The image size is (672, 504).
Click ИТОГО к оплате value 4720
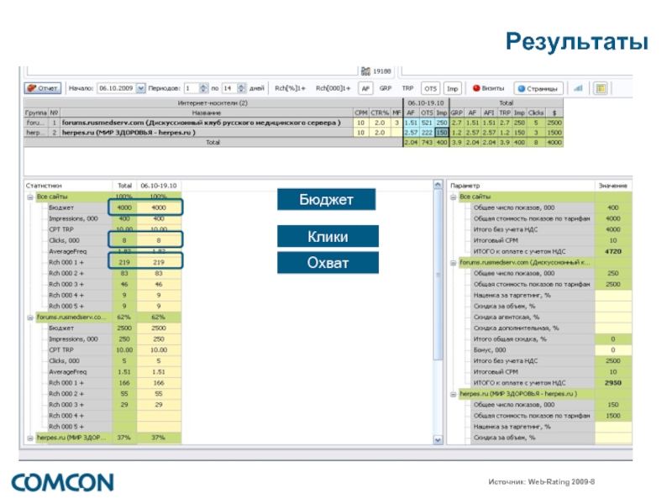pos(613,251)
